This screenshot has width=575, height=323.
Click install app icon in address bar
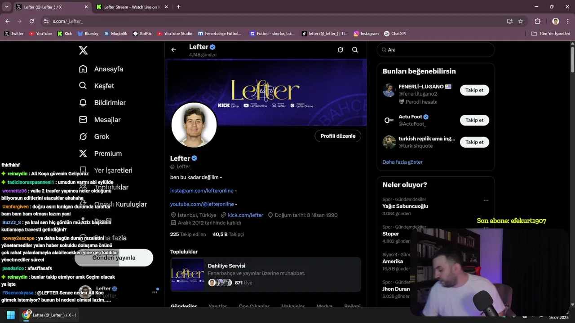[x=509, y=21]
